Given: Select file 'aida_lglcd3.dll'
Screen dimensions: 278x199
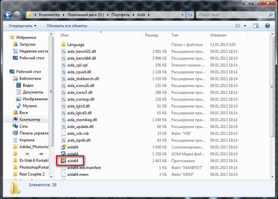Looking at the screenshot, I should pos(80,113).
